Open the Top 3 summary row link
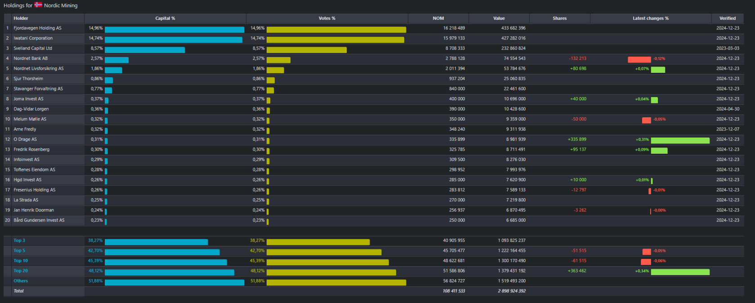The height and width of the screenshot is (303, 755). point(19,241)
